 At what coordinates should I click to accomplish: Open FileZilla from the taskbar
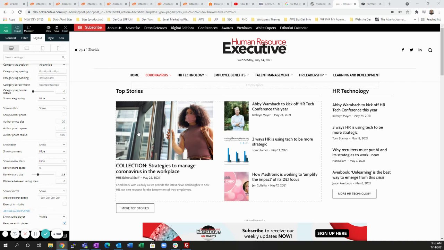click(186, 245)
